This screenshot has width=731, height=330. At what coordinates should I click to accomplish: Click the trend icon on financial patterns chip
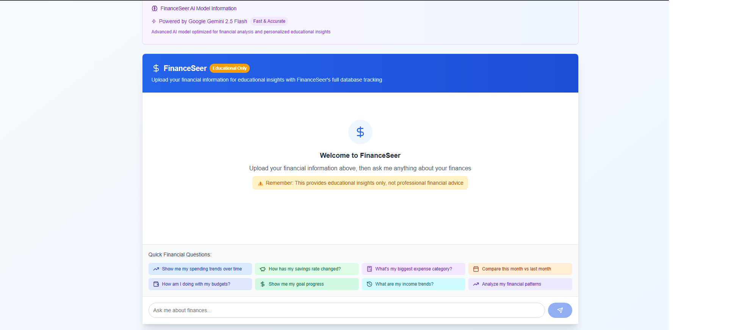[476, 284]
